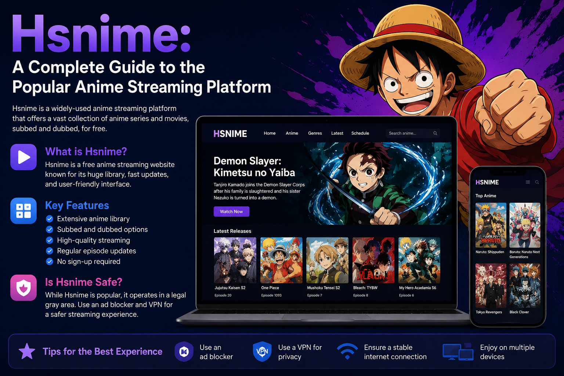Open Mushoku Tensei S2 thumbnail

[328, 260]
